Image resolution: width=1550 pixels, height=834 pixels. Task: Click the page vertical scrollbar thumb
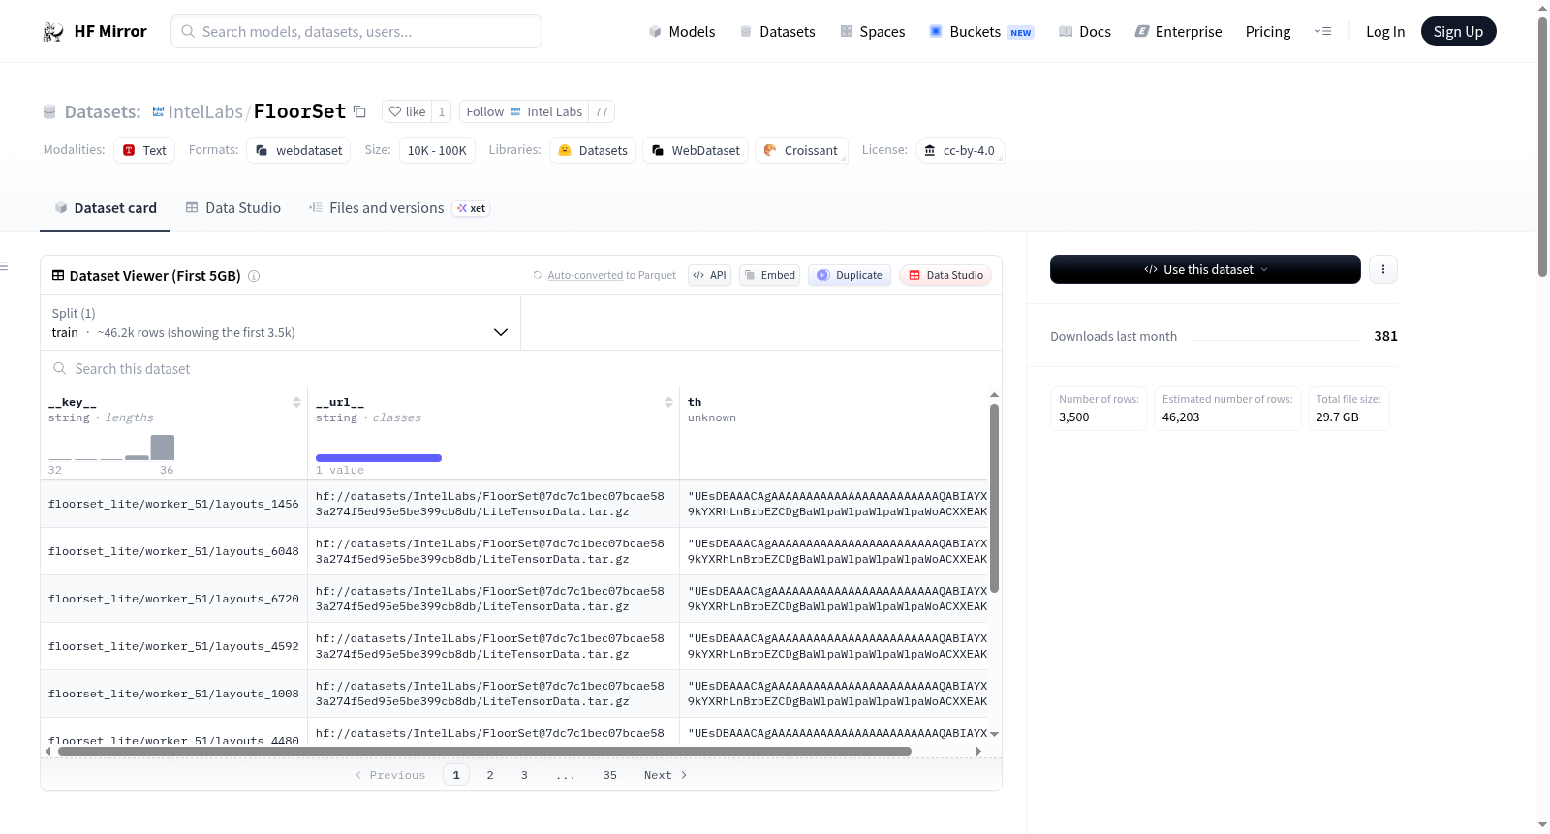coord(1543,145)
